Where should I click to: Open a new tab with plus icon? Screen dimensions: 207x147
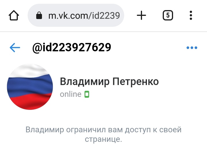tap(141, 15)
